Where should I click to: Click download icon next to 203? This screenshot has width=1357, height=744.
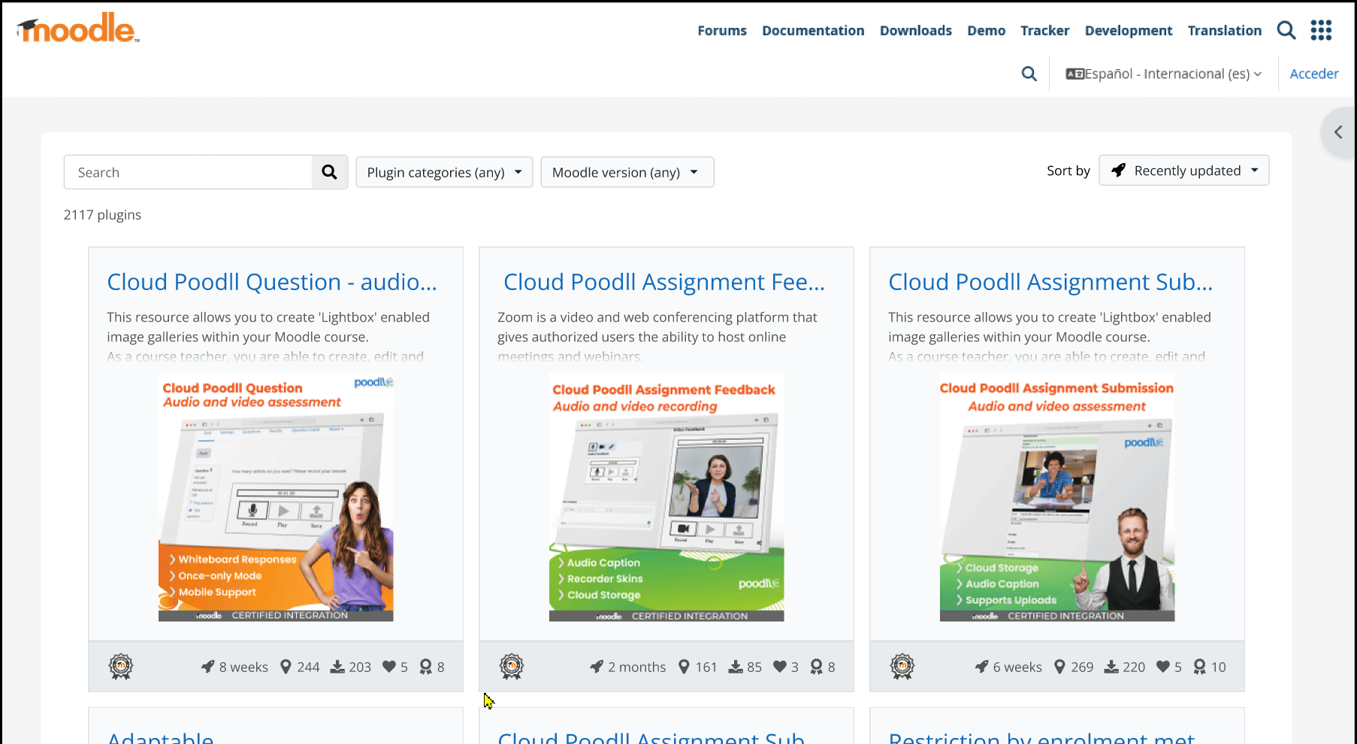click(x=338, y=667)
